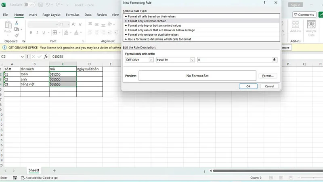Toggle Underline formatting button
Image resolution: width=323 pixels, height=182 pixels.
[44, 32]
